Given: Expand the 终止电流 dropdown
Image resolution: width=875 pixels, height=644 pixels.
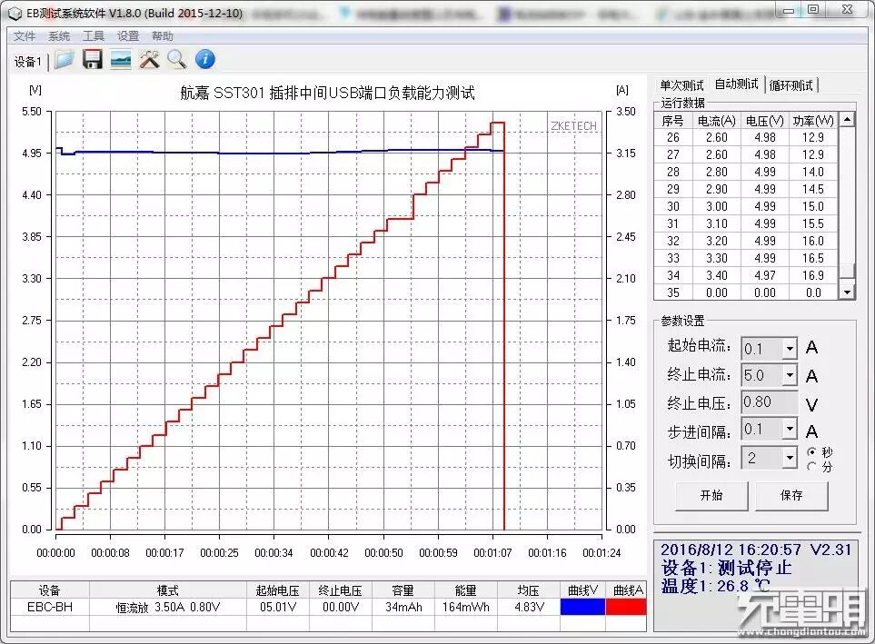Looking at the screenshot, I should pos(790,375).
